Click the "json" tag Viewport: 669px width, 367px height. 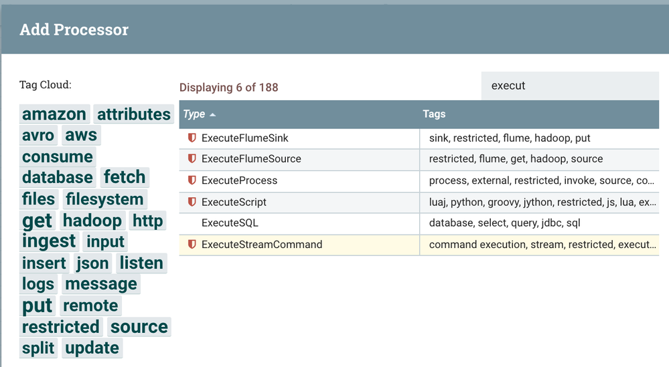coord(93,263)
